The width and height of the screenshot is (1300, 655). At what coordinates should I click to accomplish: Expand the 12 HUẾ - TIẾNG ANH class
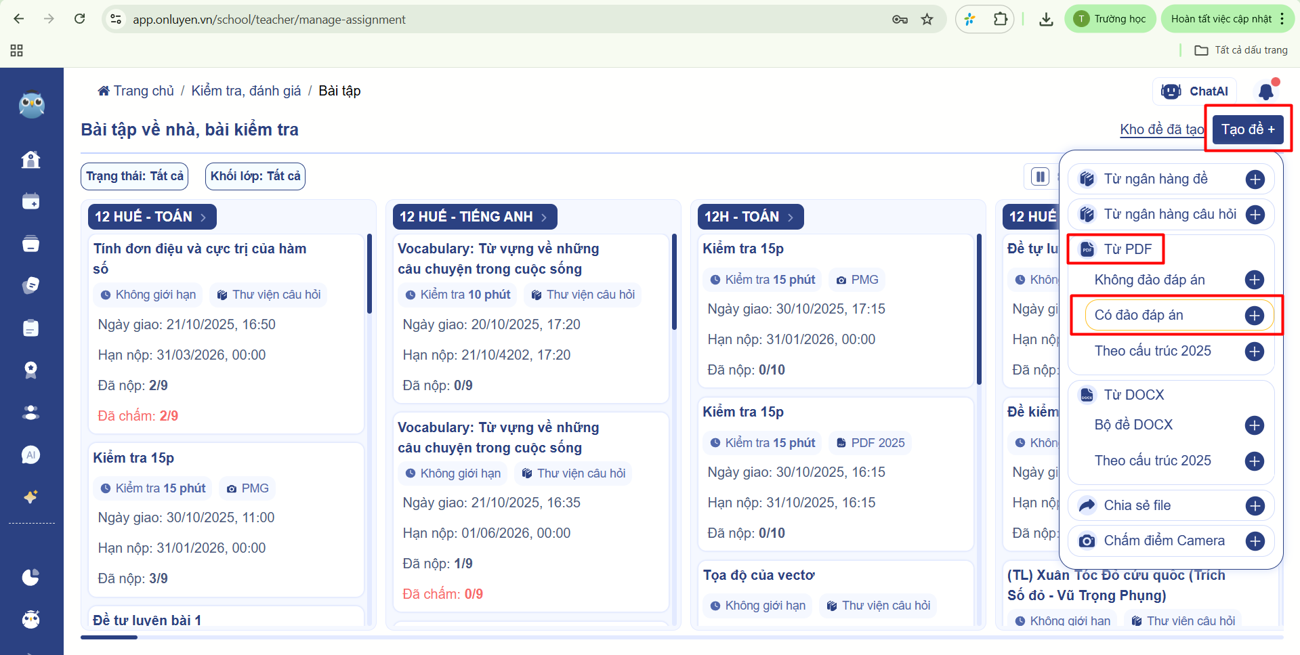474,217
